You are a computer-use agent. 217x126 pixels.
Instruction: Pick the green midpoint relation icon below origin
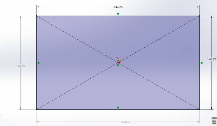click(x=118, y=65)
